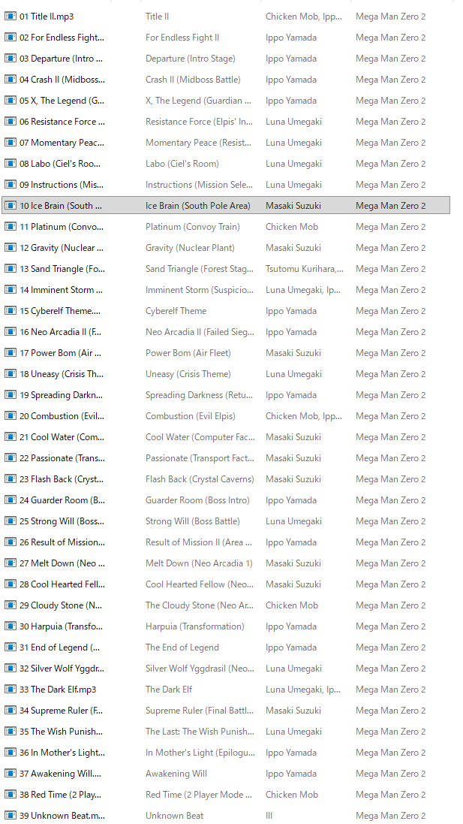Click title cell 'Combustion (Evil Elpis)'
463x824 pixels.
(x=190, y=415)
